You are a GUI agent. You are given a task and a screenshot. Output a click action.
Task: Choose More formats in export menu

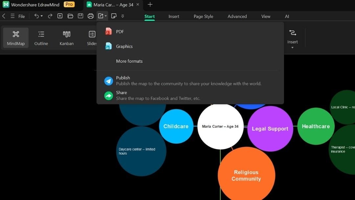coord(190,61)
